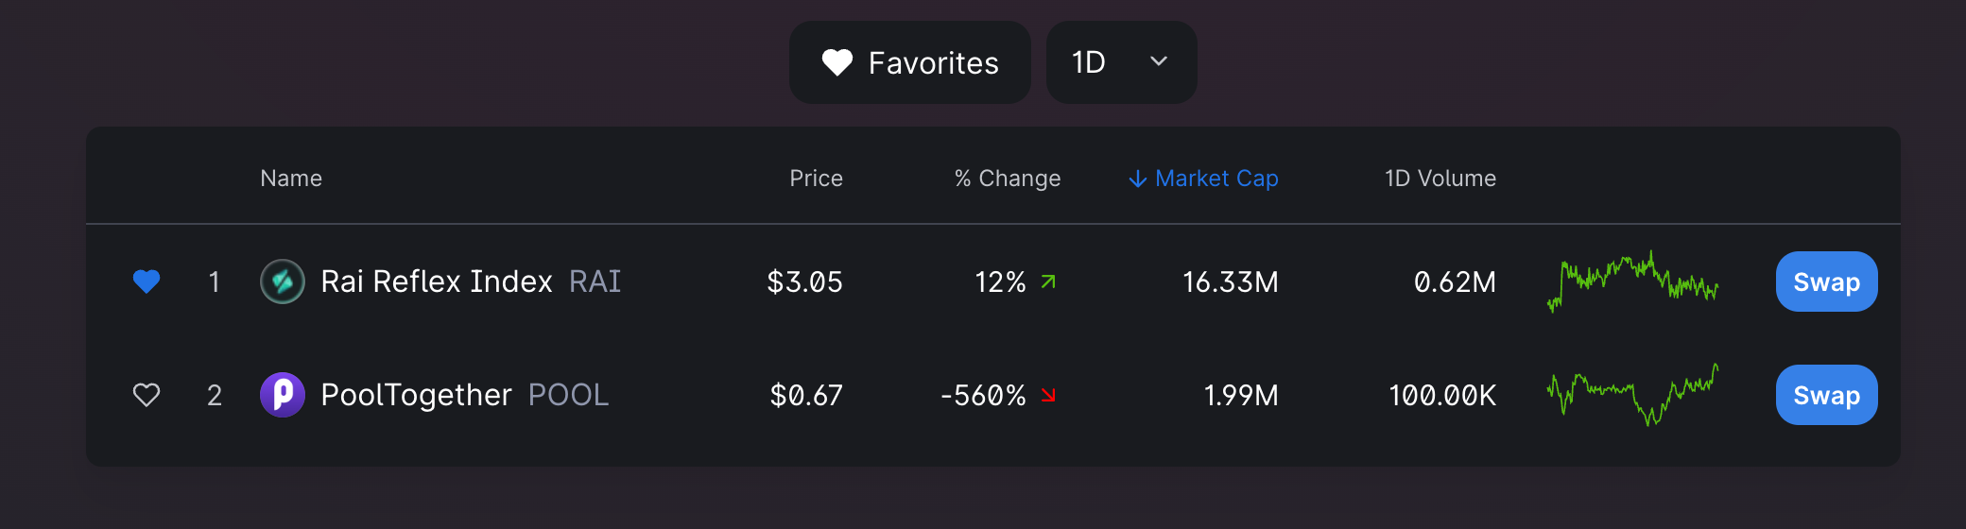Click the heart icon in Favorites button
1966x529 pixels.
click(837, 62)
